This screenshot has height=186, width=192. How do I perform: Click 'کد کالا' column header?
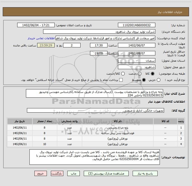click(x=165, y=121)
